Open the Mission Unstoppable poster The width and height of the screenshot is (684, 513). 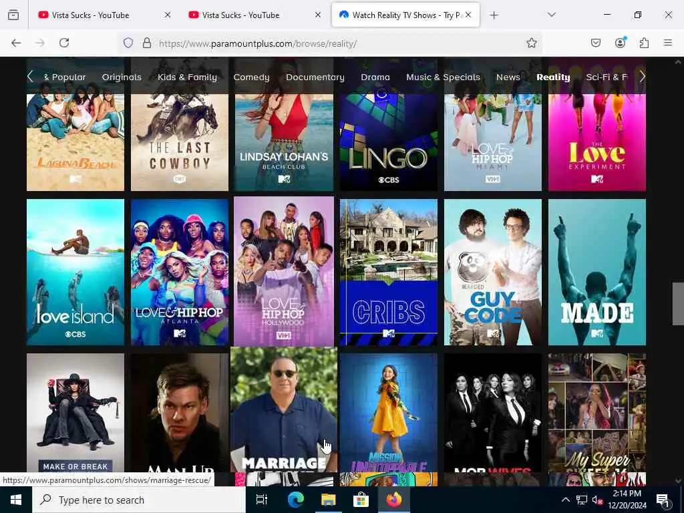(x=388, y=413)
